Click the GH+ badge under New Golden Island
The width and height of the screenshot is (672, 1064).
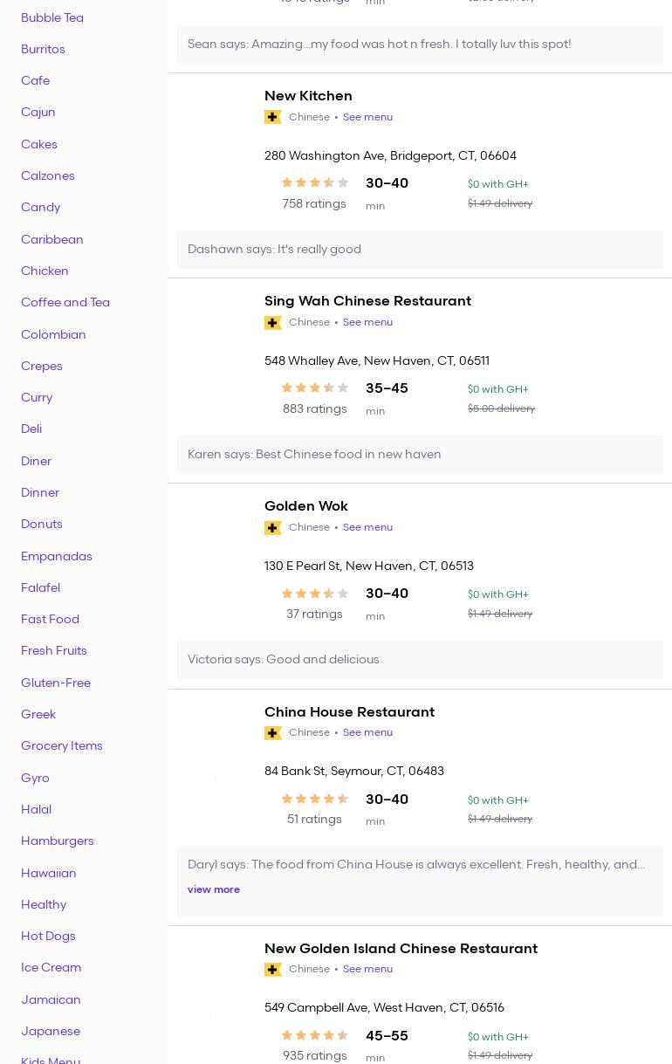(x=272, y=970)
